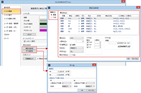Viewport: 141px width, 93px height.
Task: Click the 表記法設定 button
Action: tap(29, 48)
